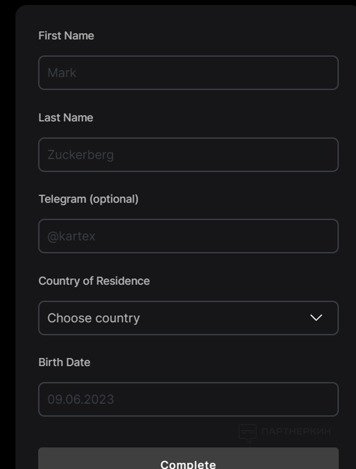The height and width of the screenshot is (469, 356).
Task: Click the First Name input field
Action: pyautogui.click(x=188, y=72)
